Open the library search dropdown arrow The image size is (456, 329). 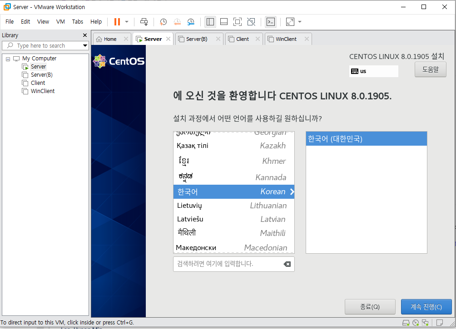85,46
